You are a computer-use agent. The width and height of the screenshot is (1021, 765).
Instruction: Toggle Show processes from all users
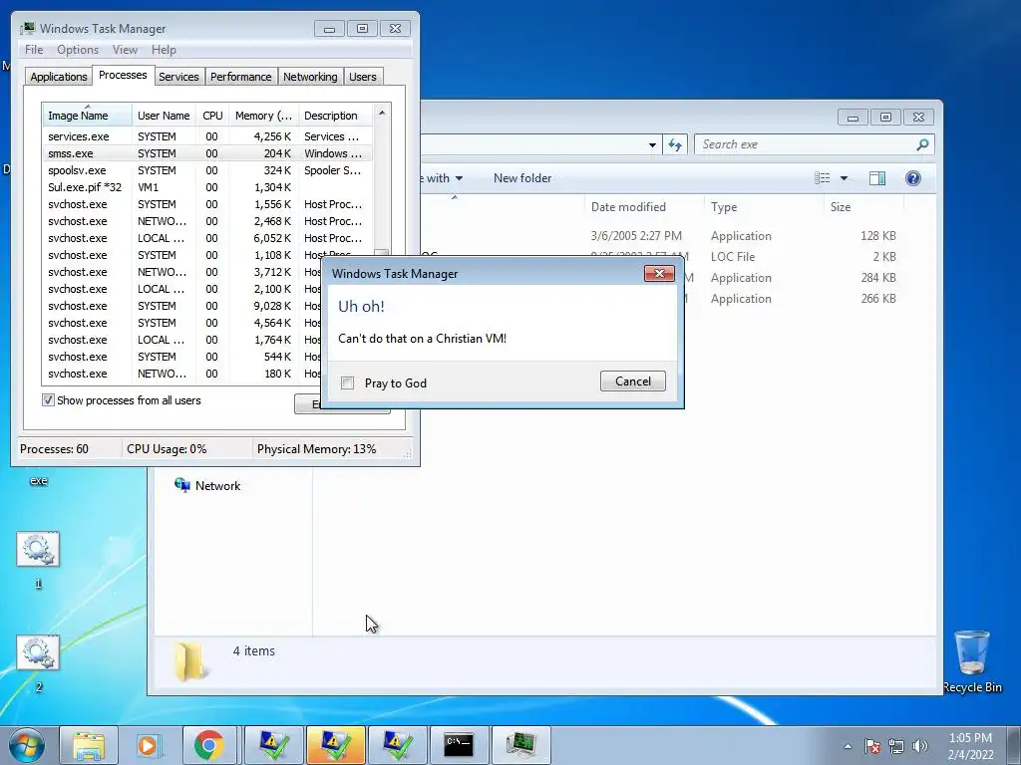point(48,400)
